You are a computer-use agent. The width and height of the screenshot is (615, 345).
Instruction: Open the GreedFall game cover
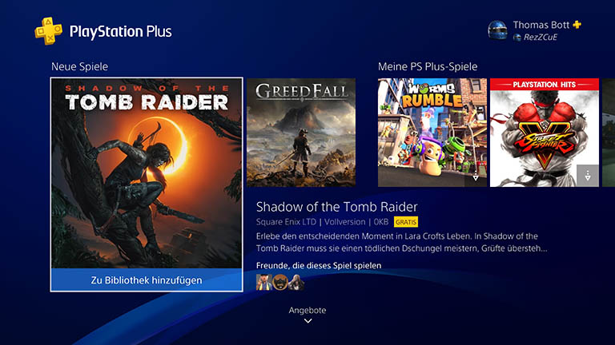(301, 133)
